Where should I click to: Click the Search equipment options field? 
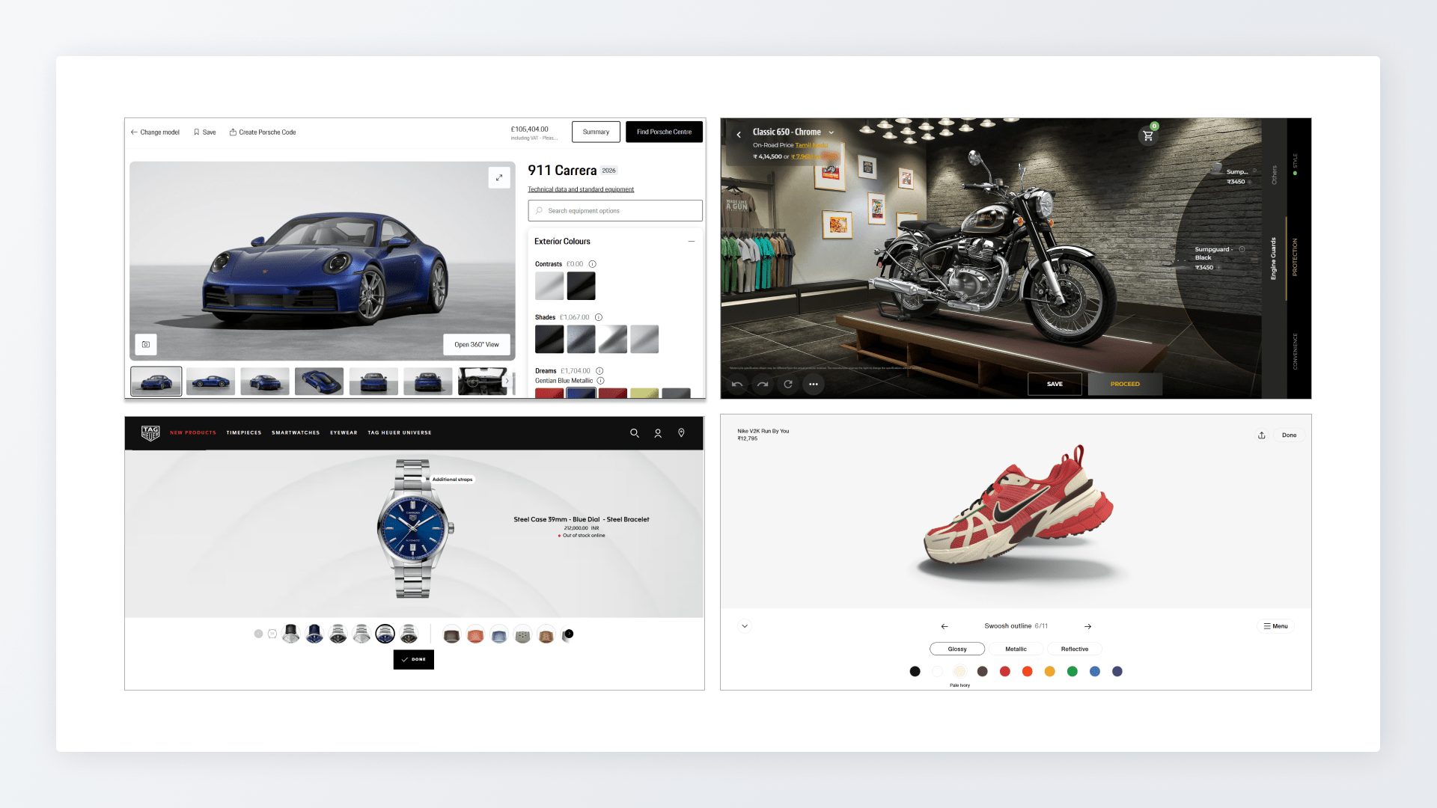[615, 211]
